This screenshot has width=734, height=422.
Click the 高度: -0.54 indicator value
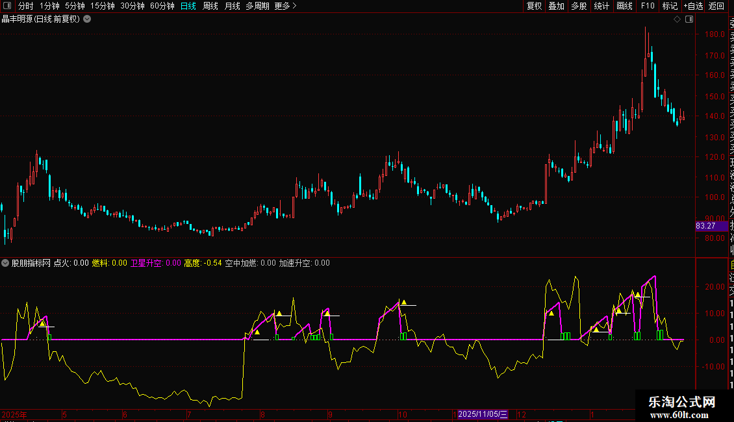click(x=203, y=263)
